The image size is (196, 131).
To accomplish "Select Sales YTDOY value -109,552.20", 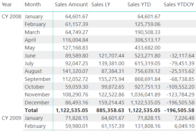I will click(181, 87).
